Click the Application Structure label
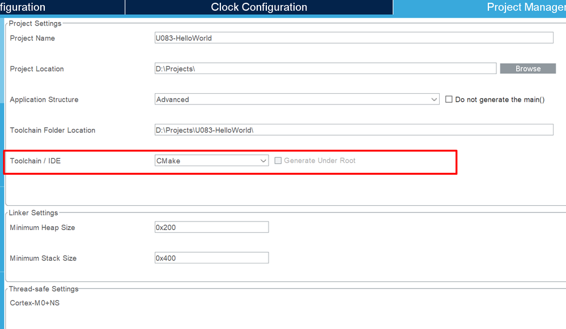Viewport: 566px width, 329px height. (x=44, y=99)
